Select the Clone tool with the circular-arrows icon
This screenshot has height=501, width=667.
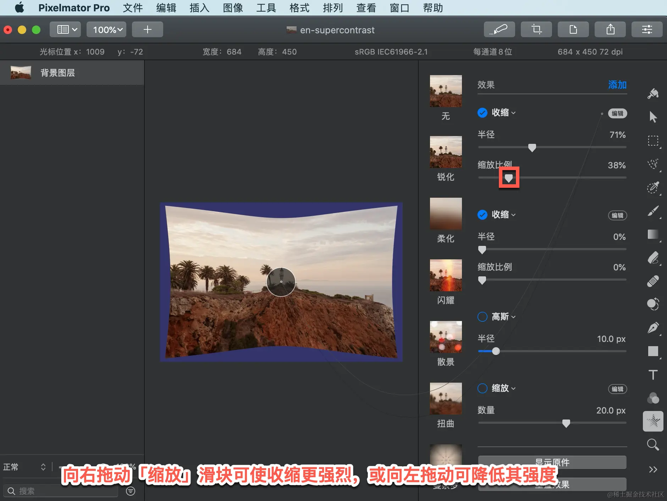click(x=653, y=304)
